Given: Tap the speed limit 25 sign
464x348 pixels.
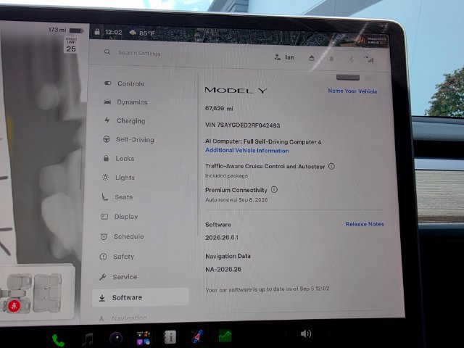Looking at the screenshot, I should coord(71,45).
